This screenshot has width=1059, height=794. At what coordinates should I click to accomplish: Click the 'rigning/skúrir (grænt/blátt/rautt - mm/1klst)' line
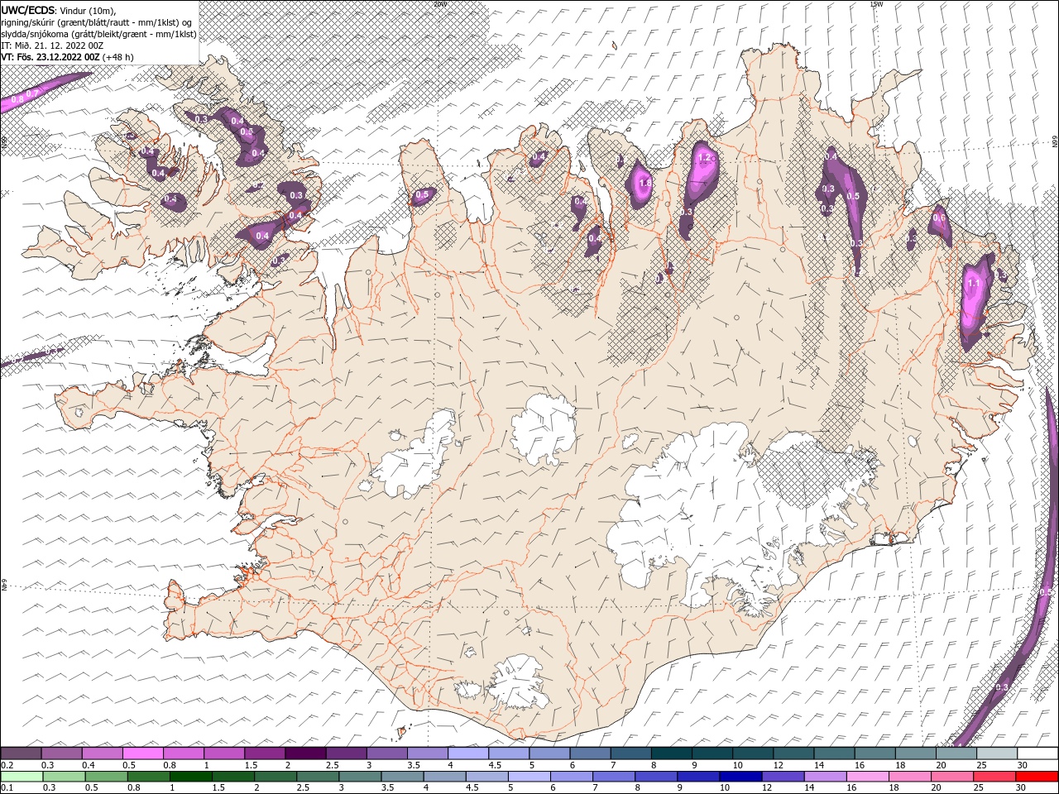coord(96,22)
